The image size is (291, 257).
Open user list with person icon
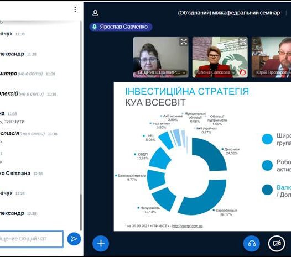pos(95,13)
